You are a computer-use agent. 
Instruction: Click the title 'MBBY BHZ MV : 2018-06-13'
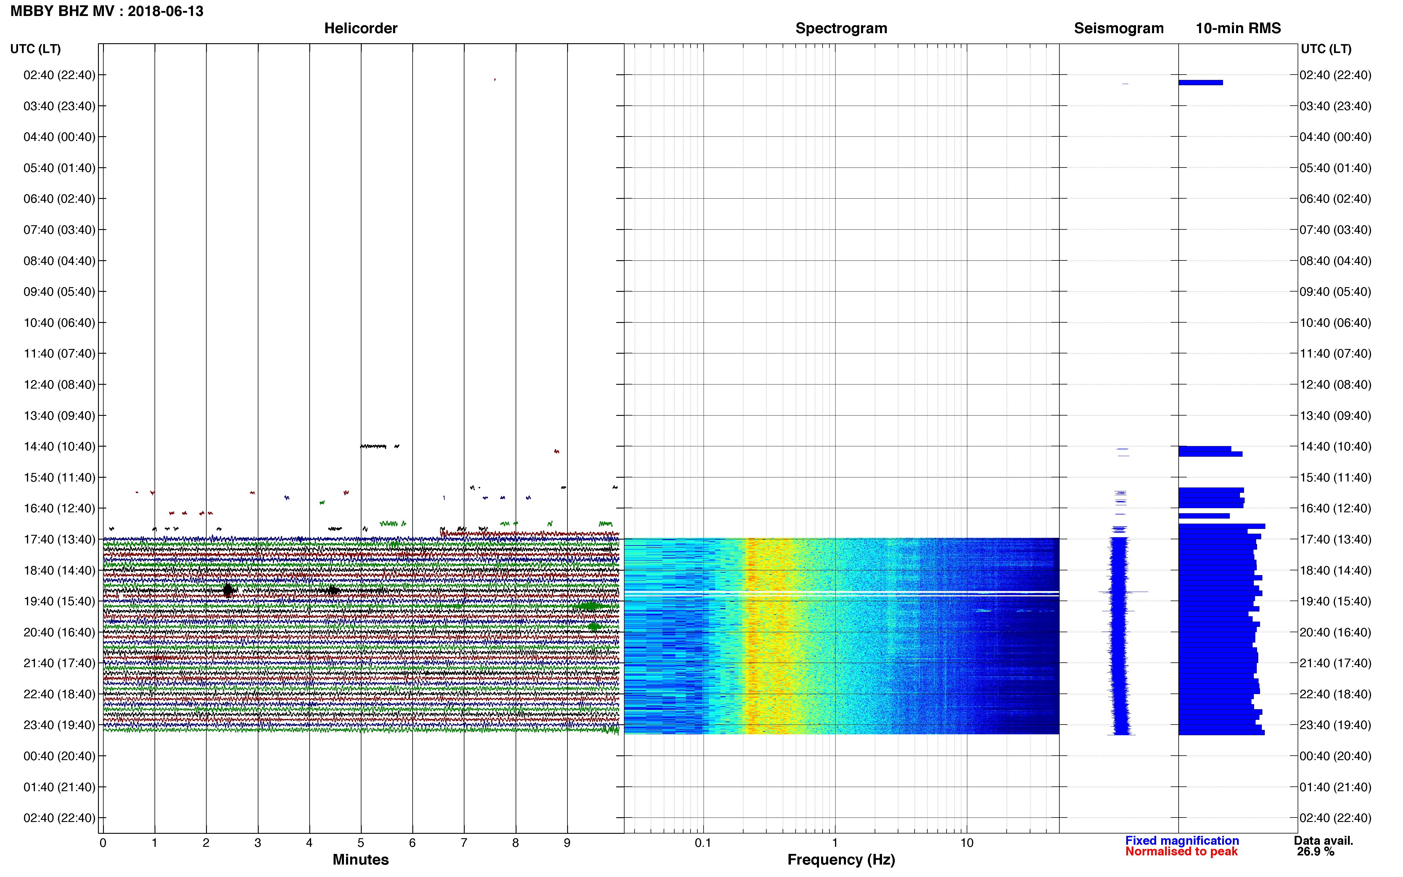pos(107,11)
